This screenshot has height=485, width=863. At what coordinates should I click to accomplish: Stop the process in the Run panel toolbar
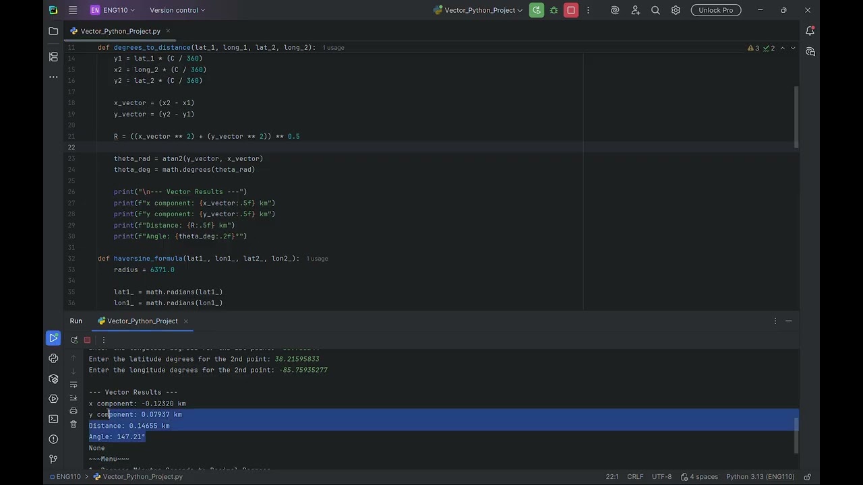click(x=87, y=340)
